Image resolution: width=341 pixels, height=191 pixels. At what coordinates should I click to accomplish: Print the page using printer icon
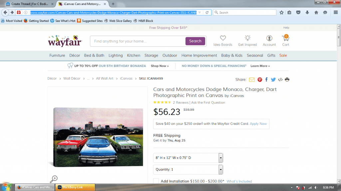[x=287, y=80]
